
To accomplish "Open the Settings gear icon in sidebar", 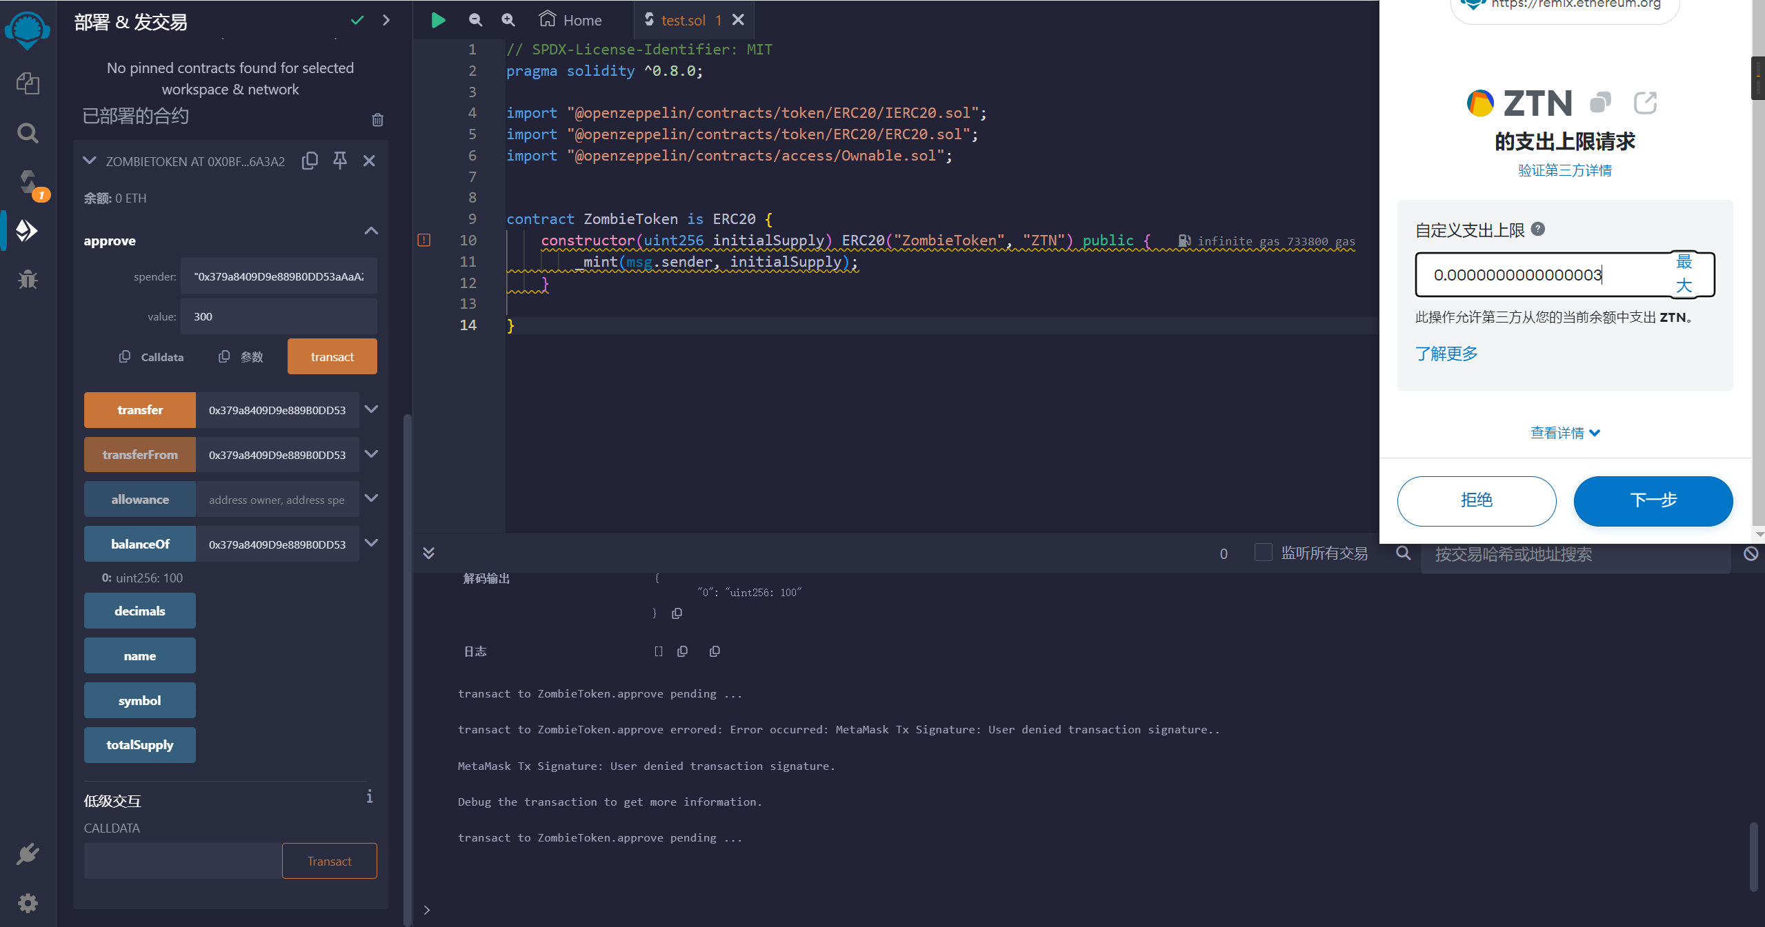I will [x=28, y=903].
